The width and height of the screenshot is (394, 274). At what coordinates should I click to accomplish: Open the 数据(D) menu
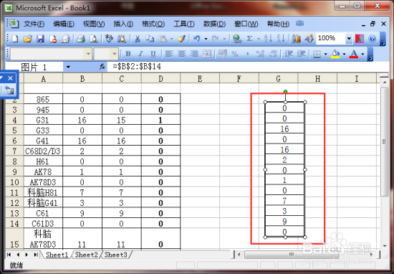click(214, 24)
